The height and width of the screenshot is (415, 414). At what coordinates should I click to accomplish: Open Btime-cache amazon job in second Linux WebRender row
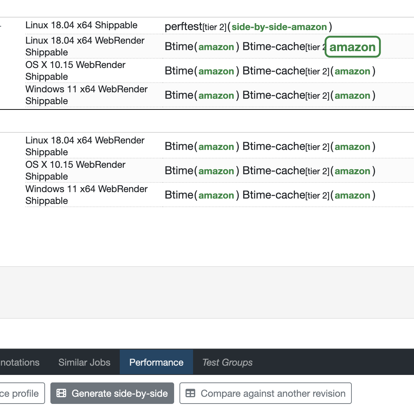pyautogui.click(x=352, y=147)
